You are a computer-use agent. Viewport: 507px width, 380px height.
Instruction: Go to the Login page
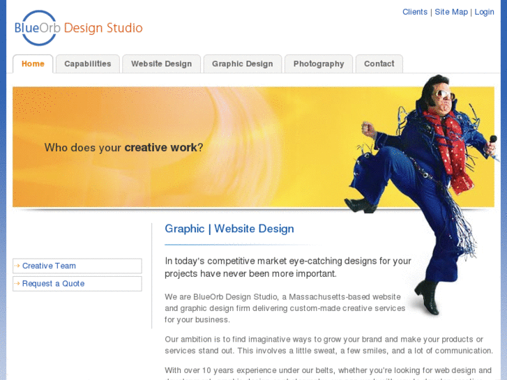pyautogui.click(x=484, y=12)
